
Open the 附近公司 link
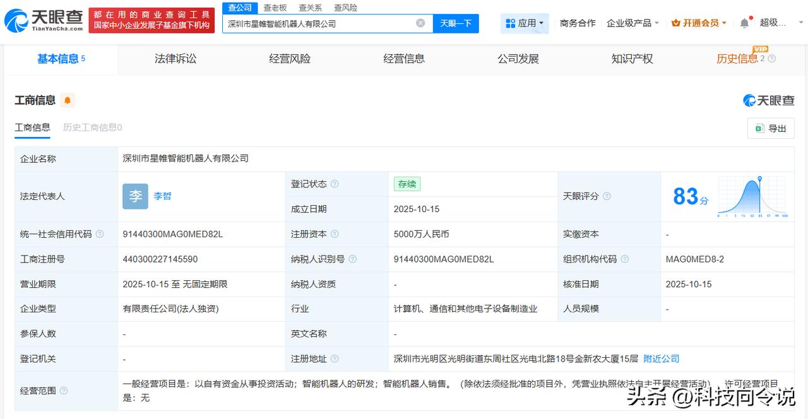click(661, 358)
